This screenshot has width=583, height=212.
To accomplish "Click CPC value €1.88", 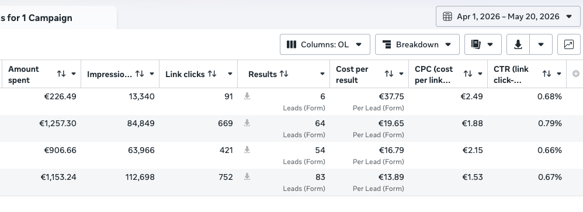I will [x=472, y=123].
